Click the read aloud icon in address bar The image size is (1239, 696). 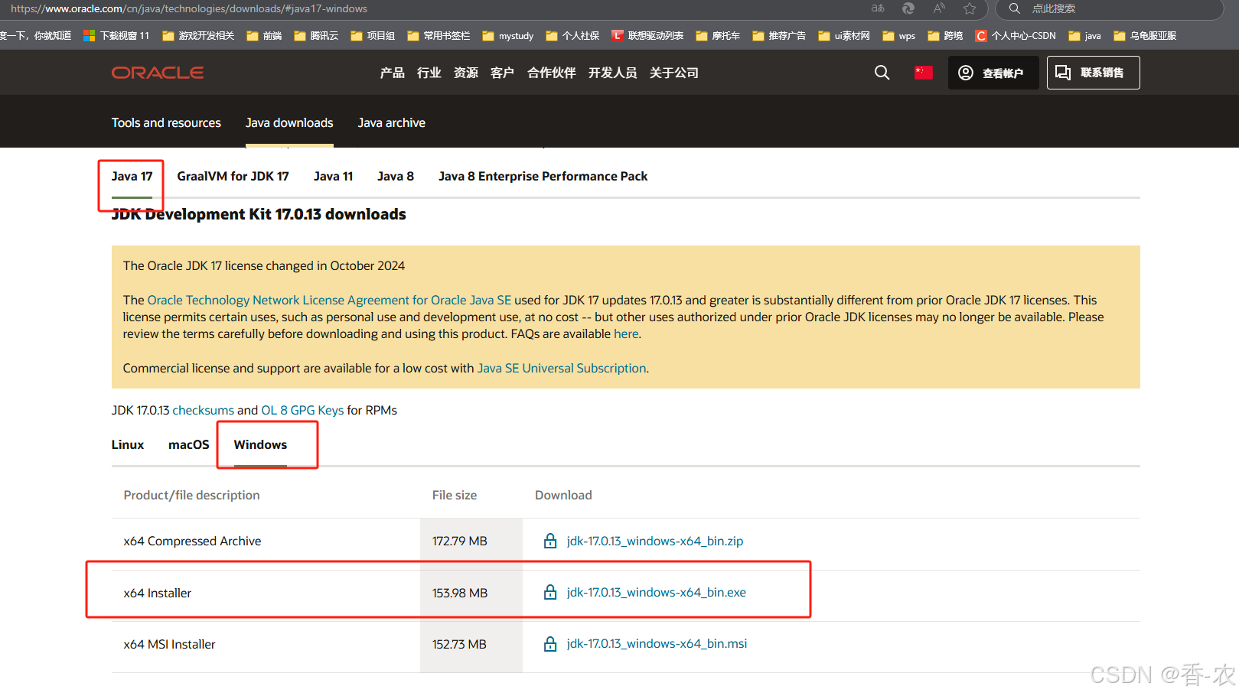[939, 8]
